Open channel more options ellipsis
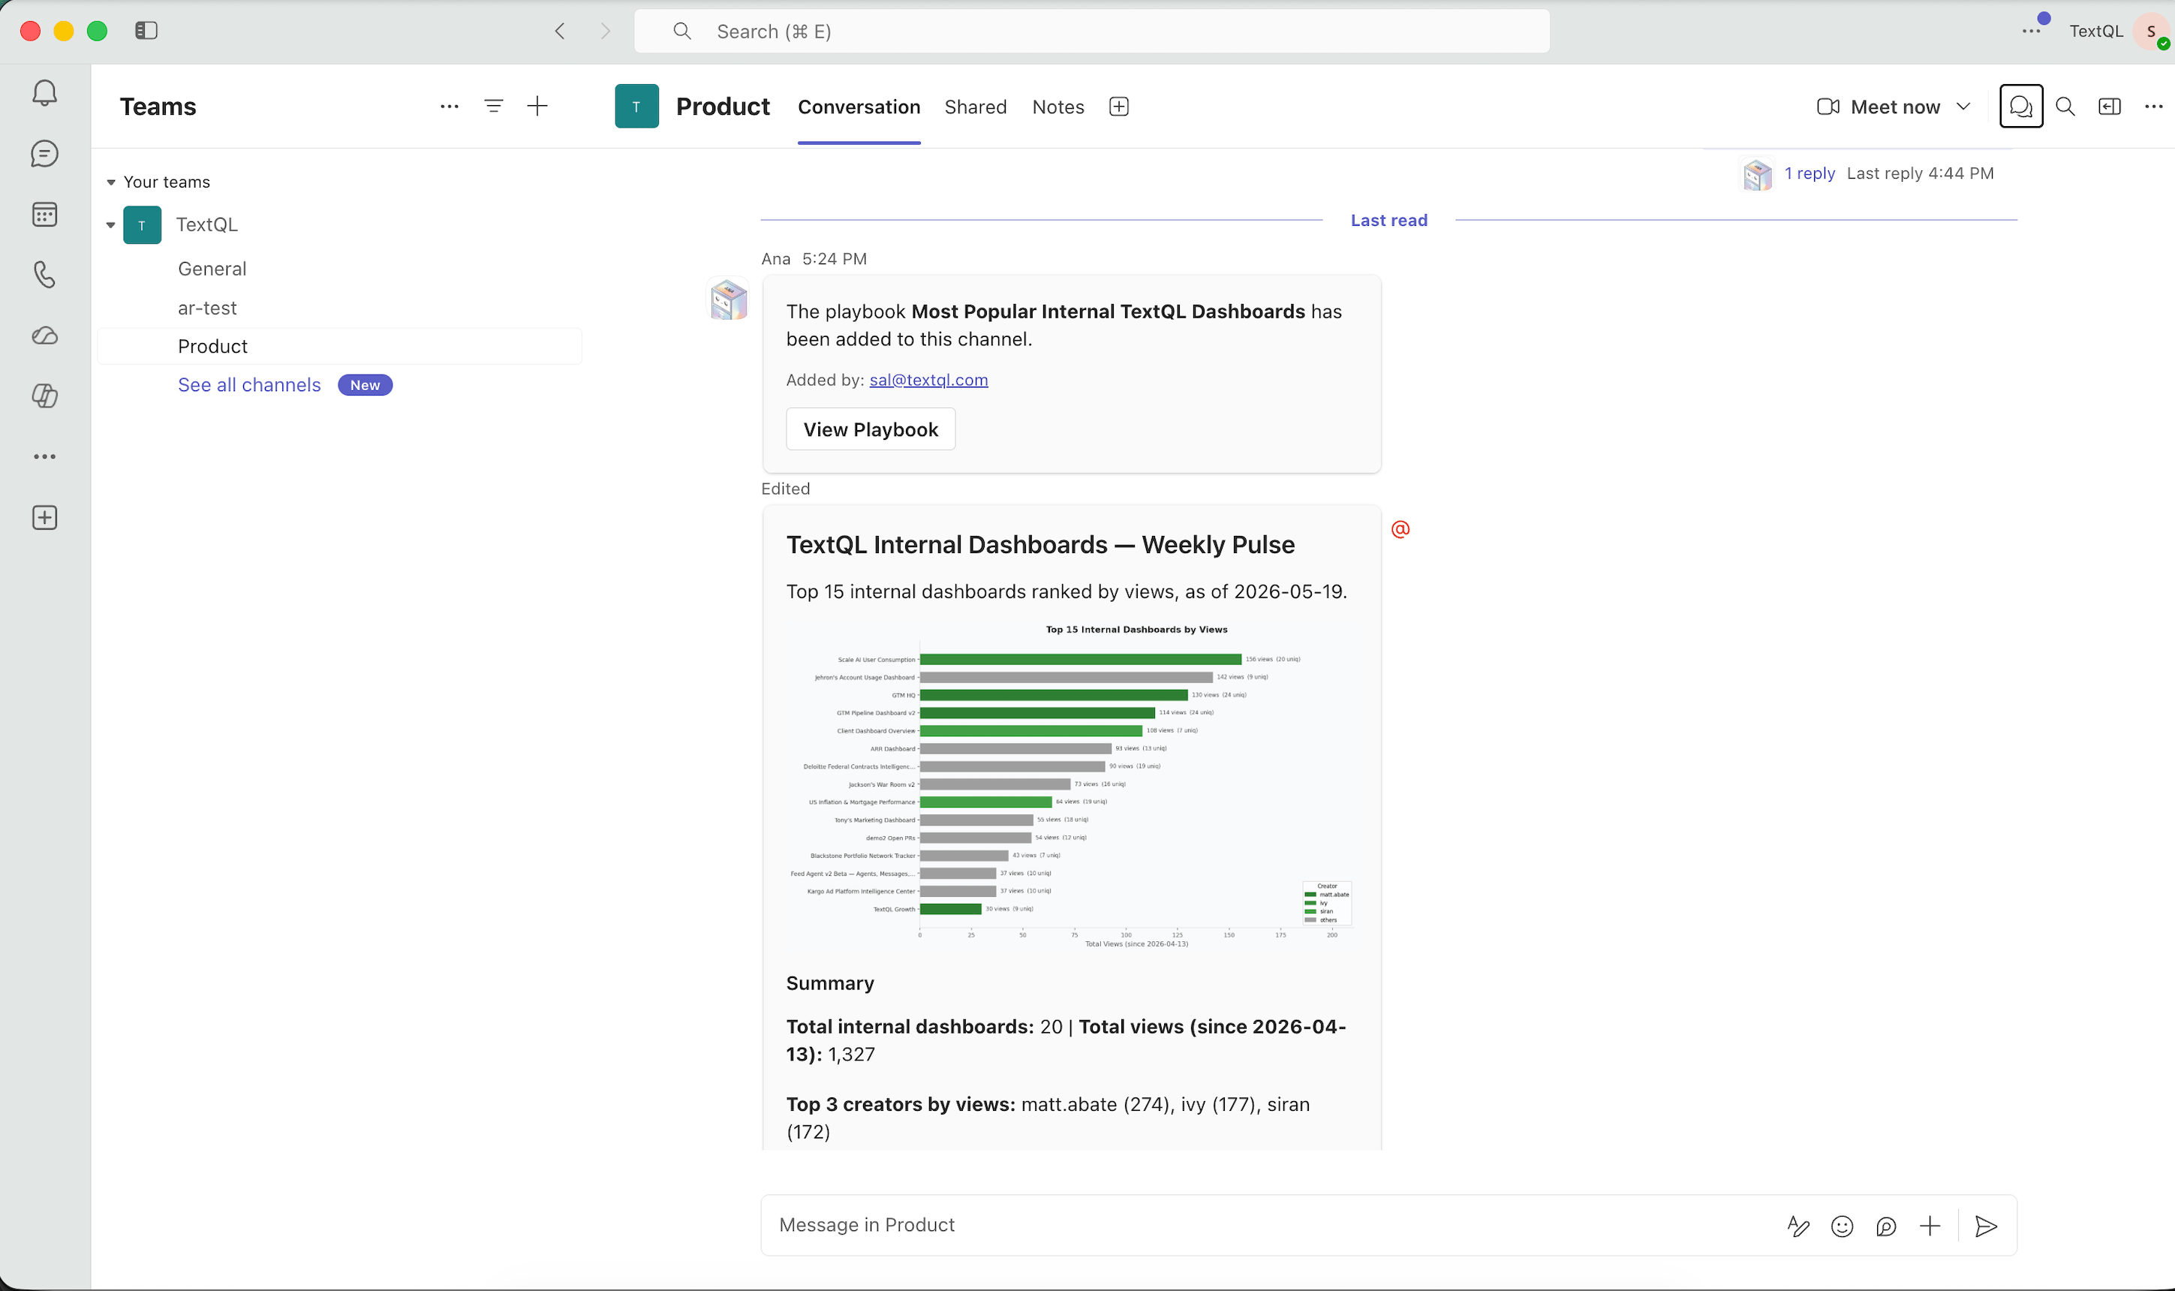The height and width of the screenshot is (1291, 2175). click(2153, 106)
